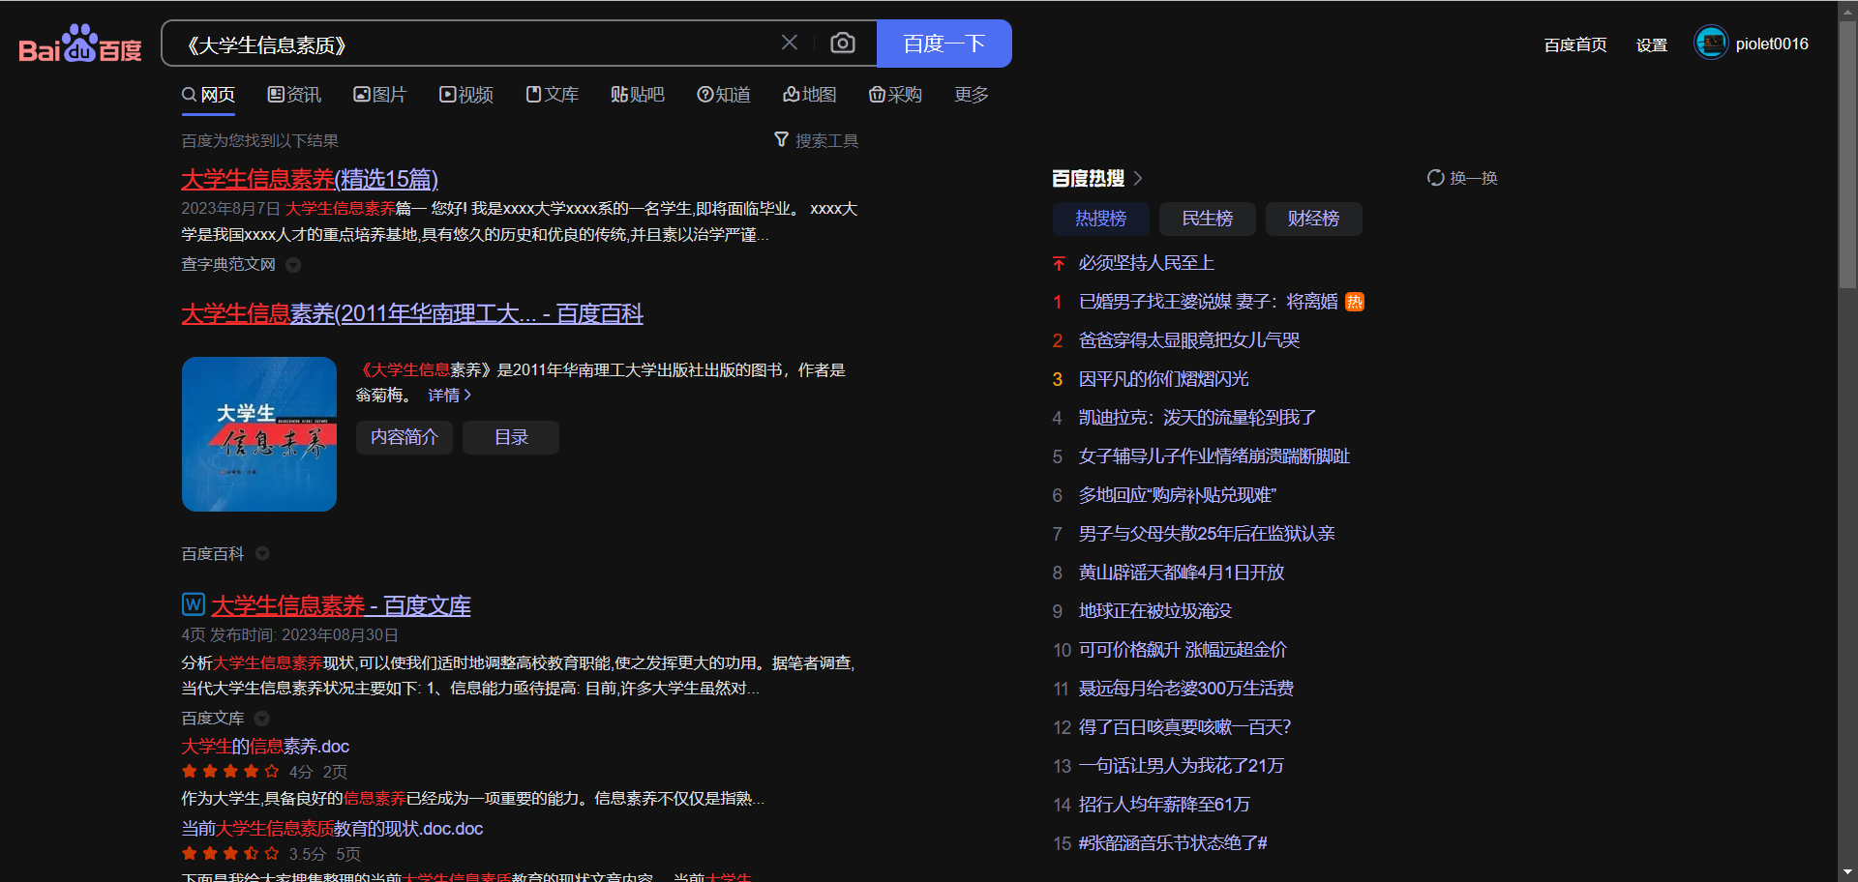Click the 大学生信息素养 book cover thumbnail
This screenshot has width=1858, height=882.
[259, 434]
